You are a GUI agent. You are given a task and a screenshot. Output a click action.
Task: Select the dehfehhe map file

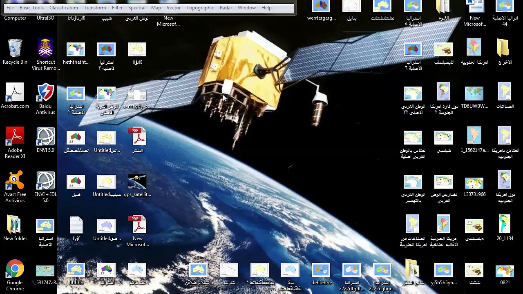[321, 274]
